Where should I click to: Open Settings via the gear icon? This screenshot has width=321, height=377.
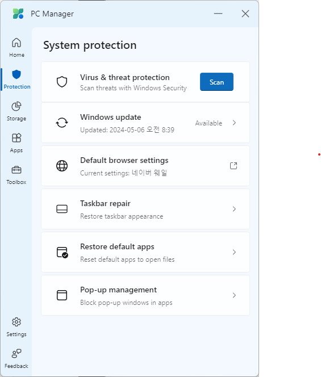pyautogui.click(x=16, y=322)
